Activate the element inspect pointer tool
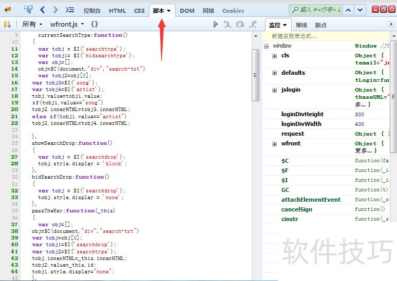Screen dimensions: 397x281 click(28, 10)
